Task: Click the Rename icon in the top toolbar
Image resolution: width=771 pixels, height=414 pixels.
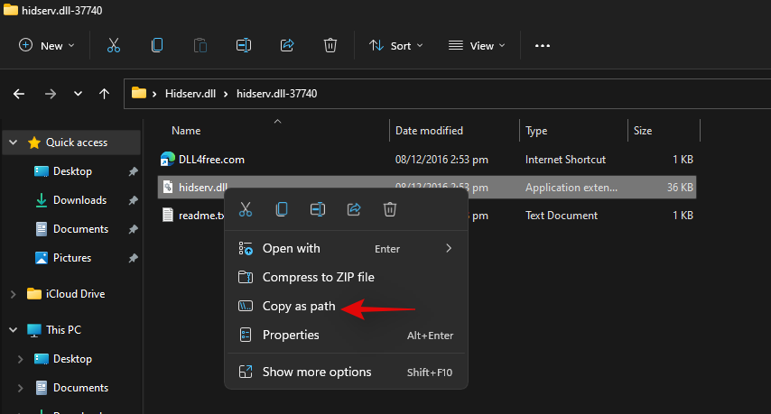Action: point(244,45)
